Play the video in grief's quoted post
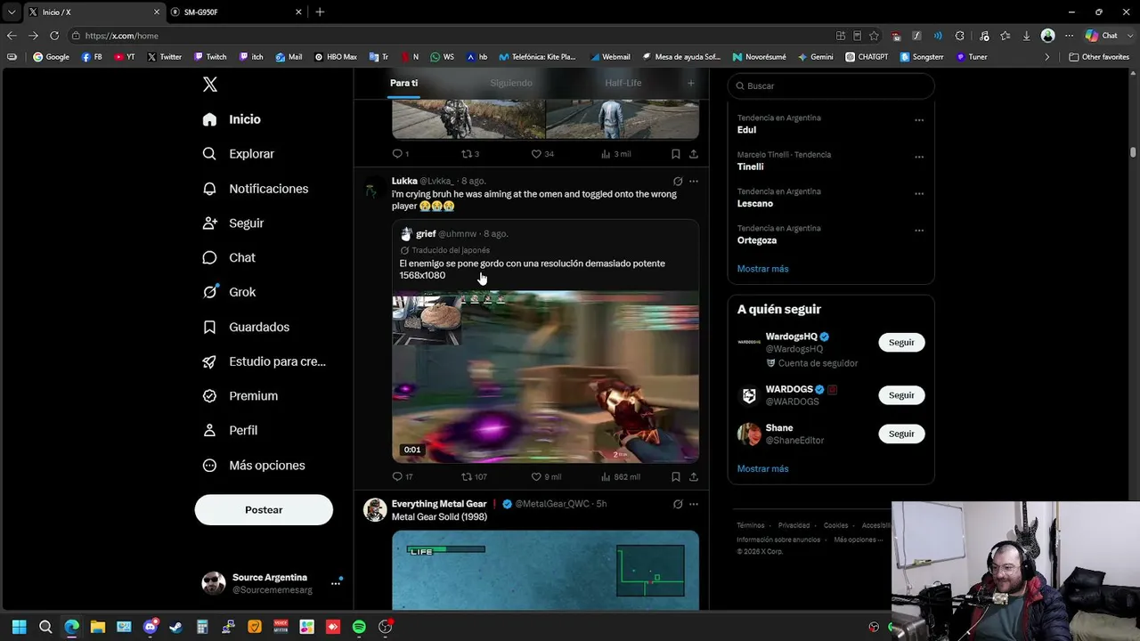 (x=545, y=377)
